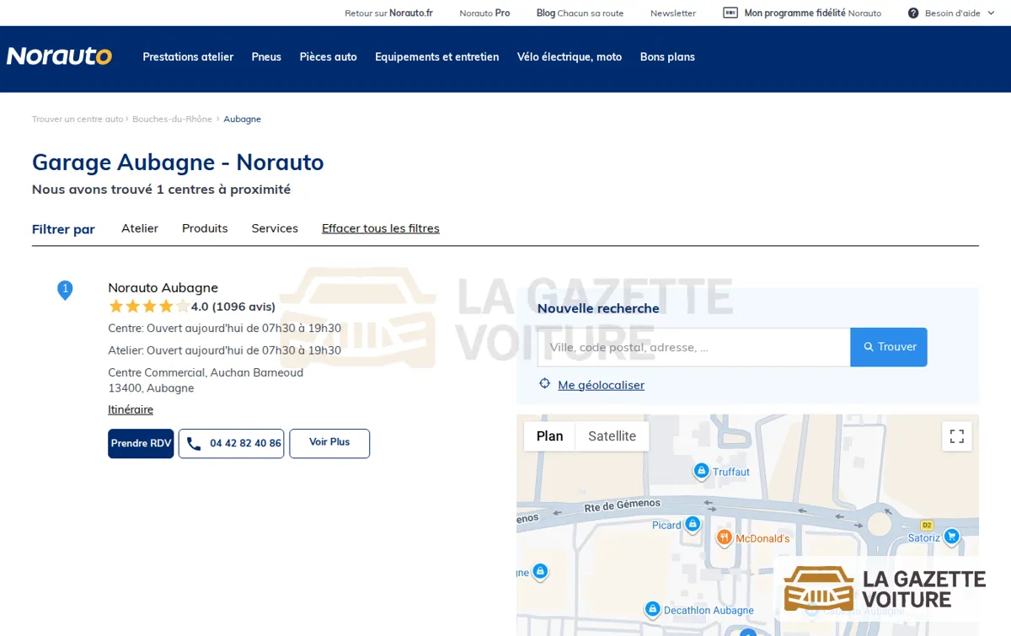Screen dimensions: 1011x636
Task: Open the Norauto logo homepage
Action: pyautogui.click(x=59, y=56)
